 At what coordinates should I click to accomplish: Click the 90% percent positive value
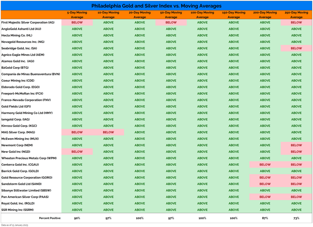(77, 218)
